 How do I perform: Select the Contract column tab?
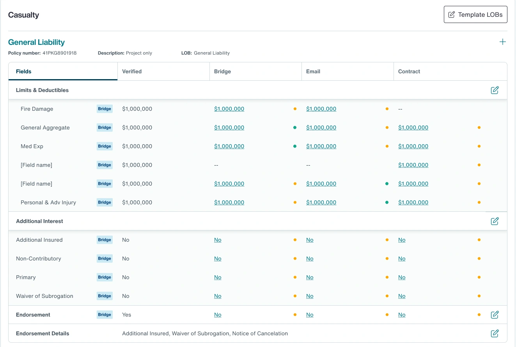coord(450,71)
